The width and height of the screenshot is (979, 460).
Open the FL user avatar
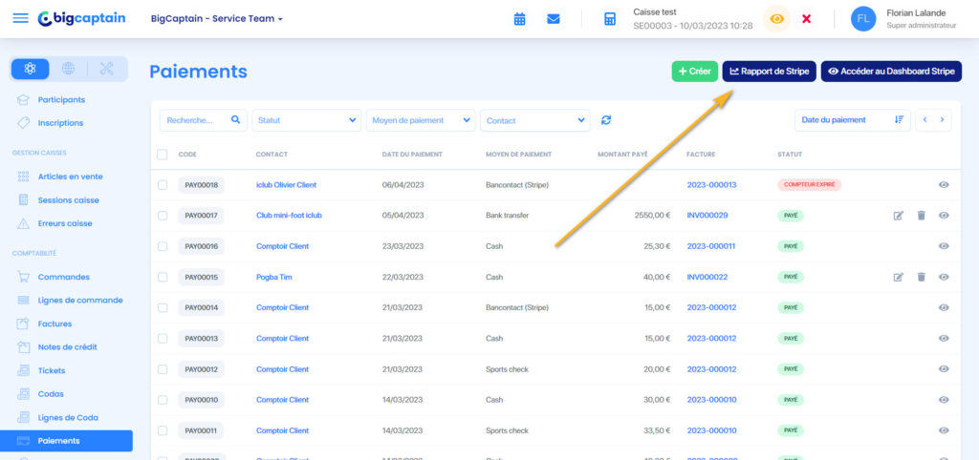point(863,19)
